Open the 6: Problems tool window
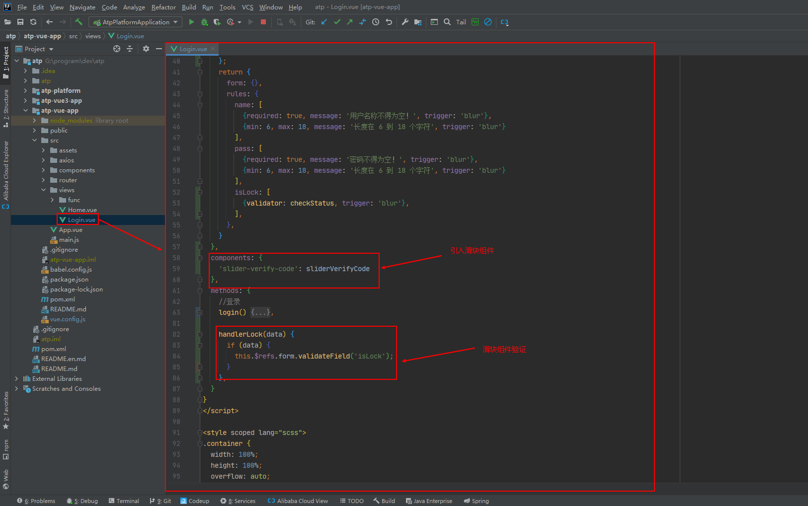This screenshot has height=506, width=808. [36, 501]
